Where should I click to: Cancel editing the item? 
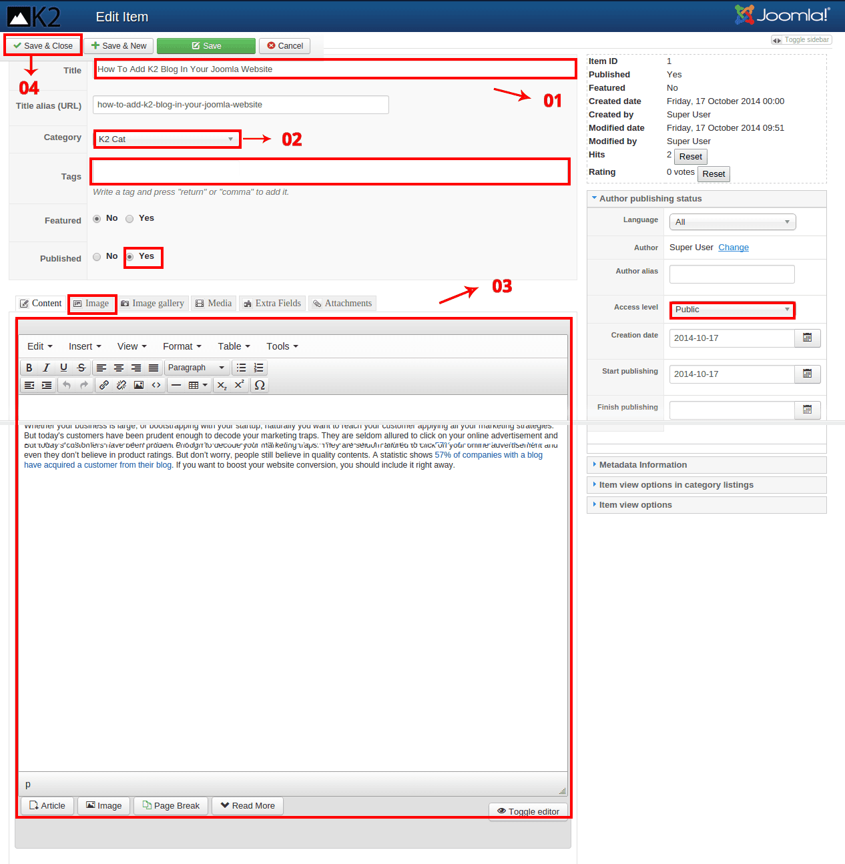(285, 45)
